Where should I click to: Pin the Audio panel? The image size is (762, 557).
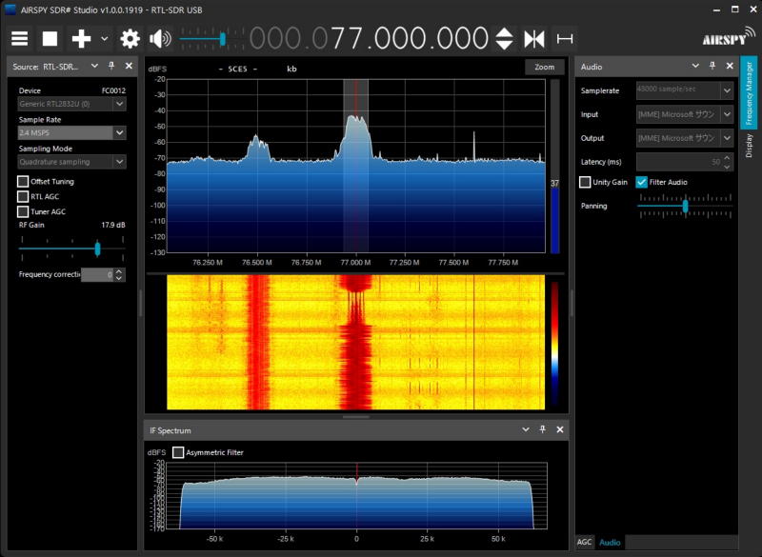tap(712, 66)
